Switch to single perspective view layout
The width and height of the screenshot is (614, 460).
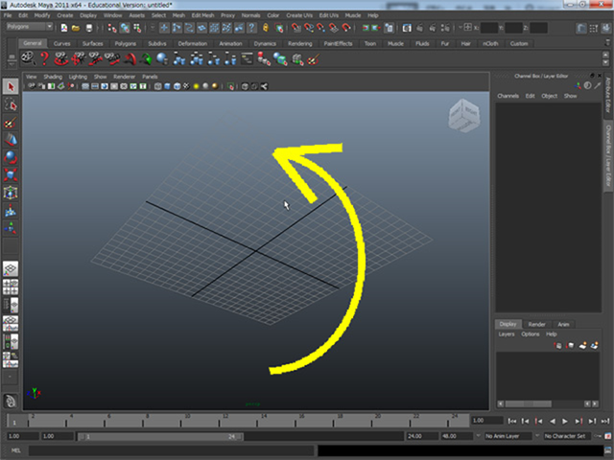coord(11,269)
